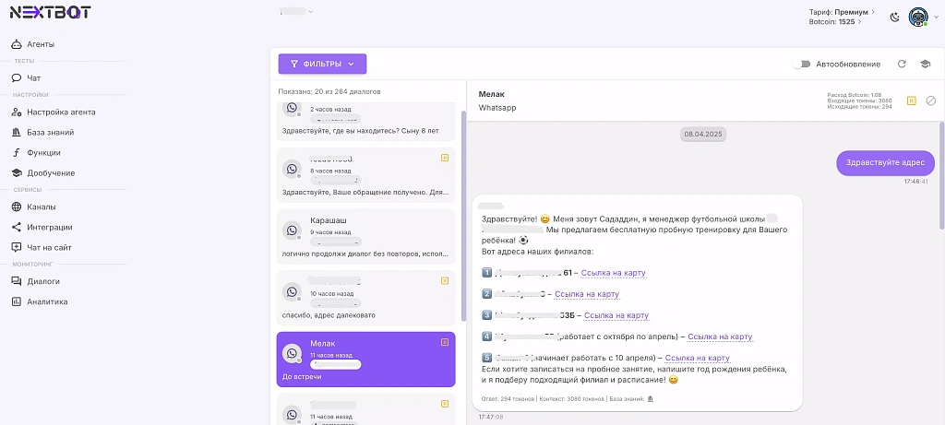Open the Тариф: Премиум link
Screen dimensions: 945x425
tap(838, 12)
